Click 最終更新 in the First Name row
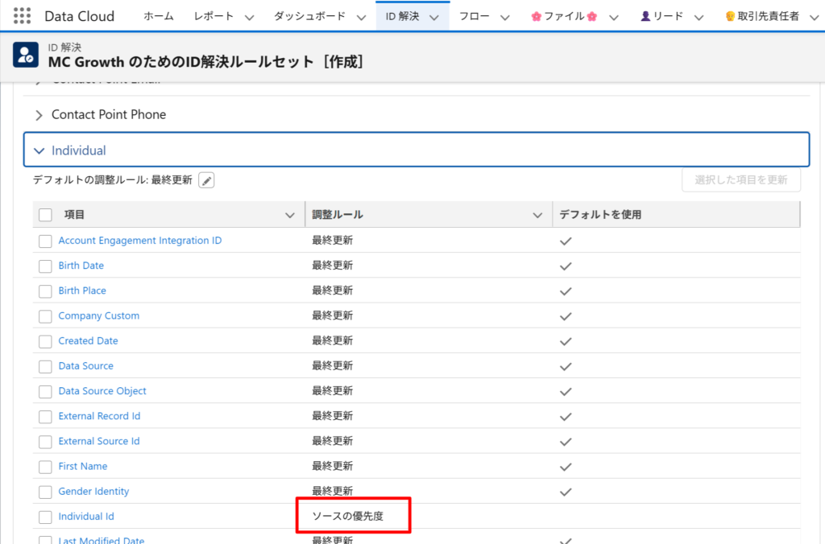The width and height of the screenshot is (825, 544). coord(333,466)
